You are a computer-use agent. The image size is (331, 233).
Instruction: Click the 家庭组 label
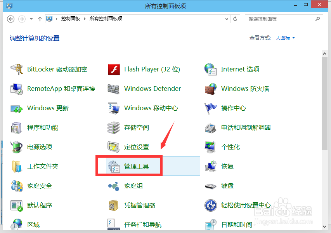pos(133,186)
